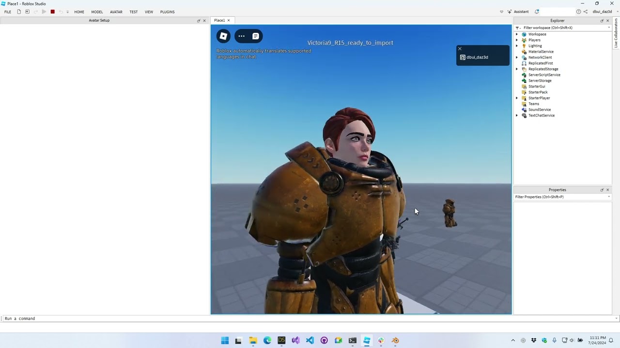Screen dimensions: 620x348
Task: Close the Explorer panel
Action: coord(608,20)
